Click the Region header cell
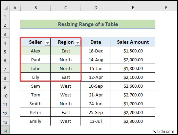The height and width of the screenshot is (135, 178). click(66, 42)
